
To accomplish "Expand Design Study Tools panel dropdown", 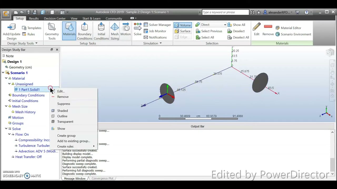I will (x=36, y=43).
